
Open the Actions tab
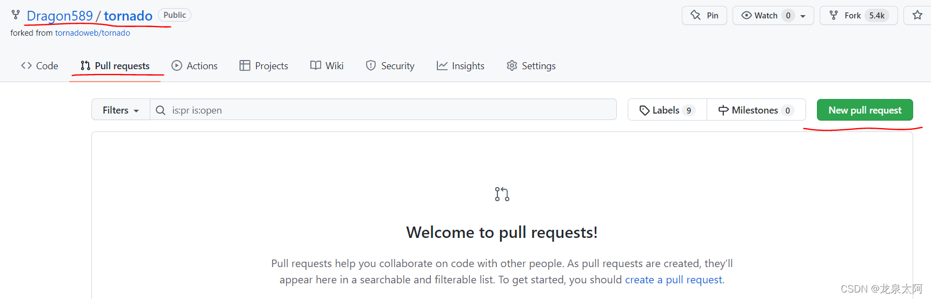coord(195,65)
